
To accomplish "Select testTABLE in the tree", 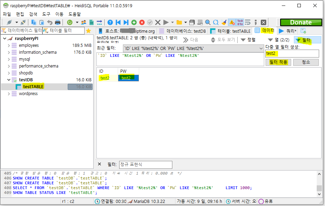I will coord(34,87).
